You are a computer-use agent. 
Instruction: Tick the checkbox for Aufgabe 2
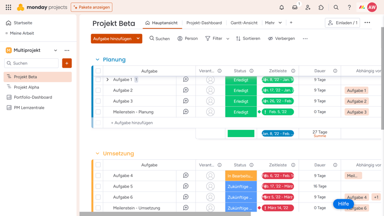tap(98, 90)
